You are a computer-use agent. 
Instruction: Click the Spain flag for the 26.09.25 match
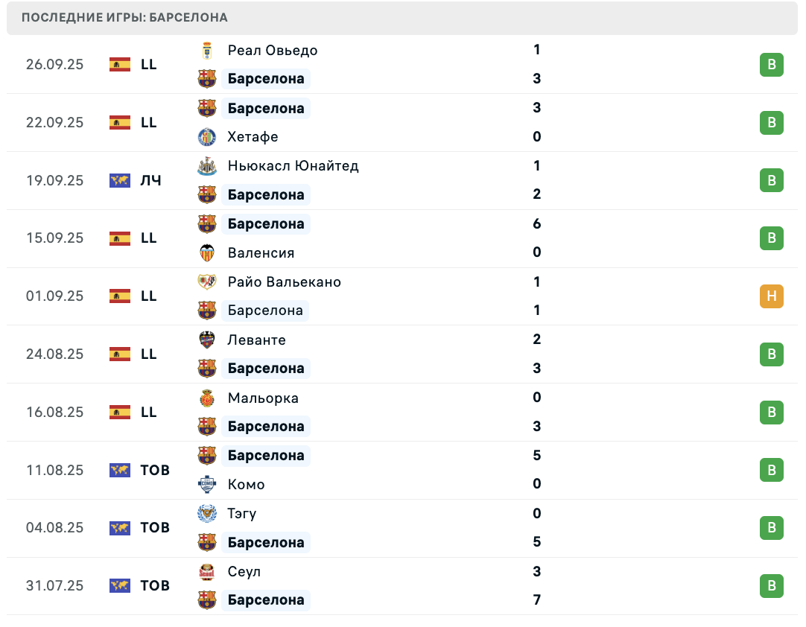point(120,65)
